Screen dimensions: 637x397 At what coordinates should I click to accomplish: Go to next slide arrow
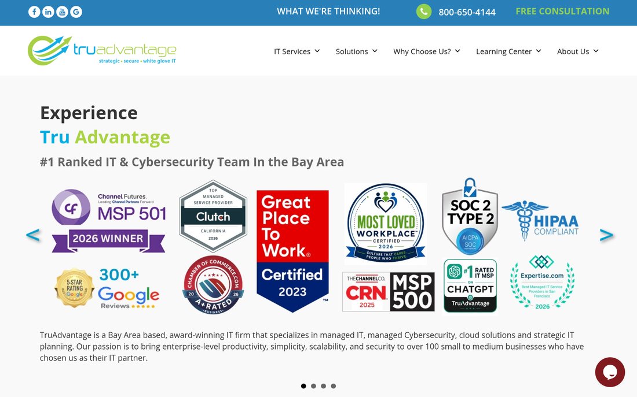point(606,235)
